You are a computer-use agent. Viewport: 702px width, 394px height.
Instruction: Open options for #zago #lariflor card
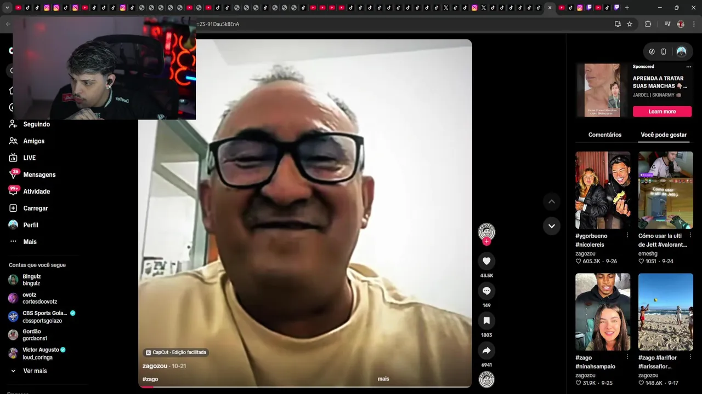[x=690, y=357]
